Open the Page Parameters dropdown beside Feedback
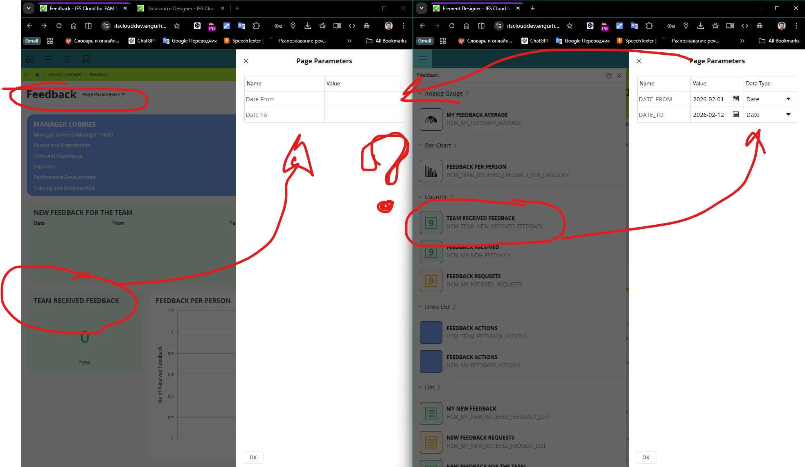805x467 pixels. tap(103, 94)
